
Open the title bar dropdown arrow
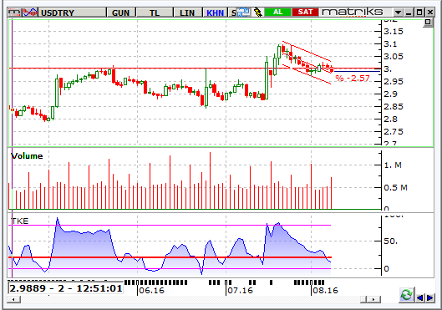[x=398, y=13]
